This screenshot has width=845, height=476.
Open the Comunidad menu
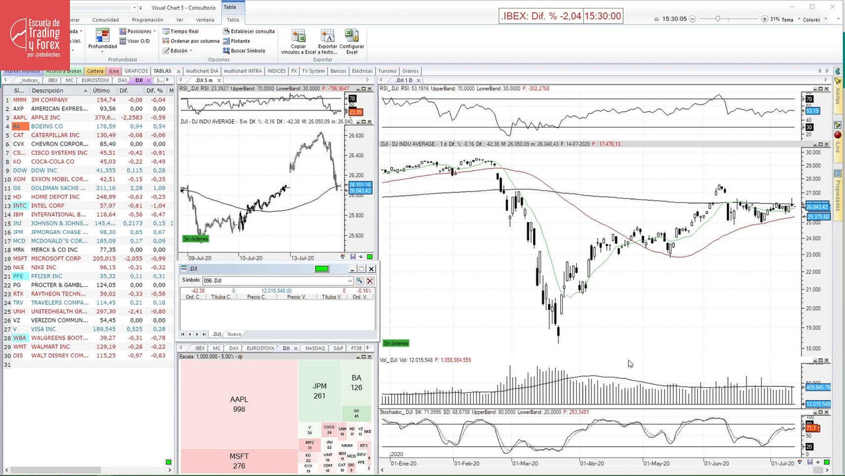[106, 20]
